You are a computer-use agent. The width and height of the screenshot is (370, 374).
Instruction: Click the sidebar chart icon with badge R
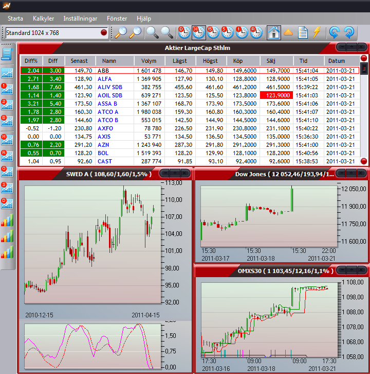click(x=7, y=156)
